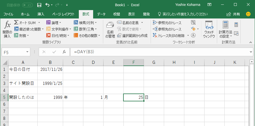
Task: Expand the Name Box dropdown arrow
Action: coord(27,52)
